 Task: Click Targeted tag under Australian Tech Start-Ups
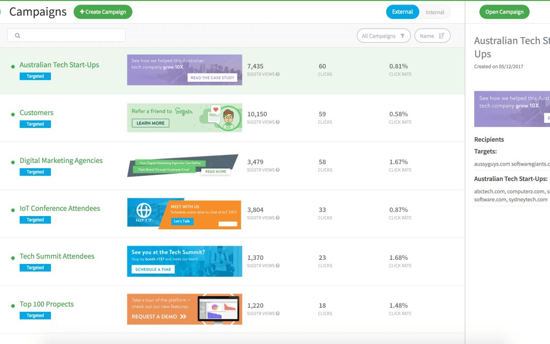[35, 76]
